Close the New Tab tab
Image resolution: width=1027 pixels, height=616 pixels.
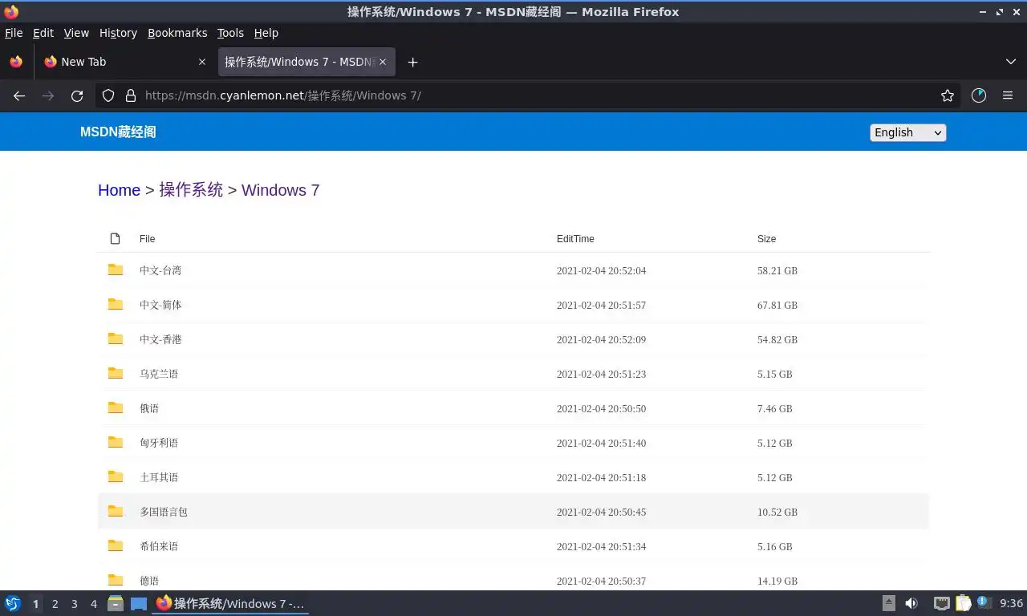tap(201, 62)
